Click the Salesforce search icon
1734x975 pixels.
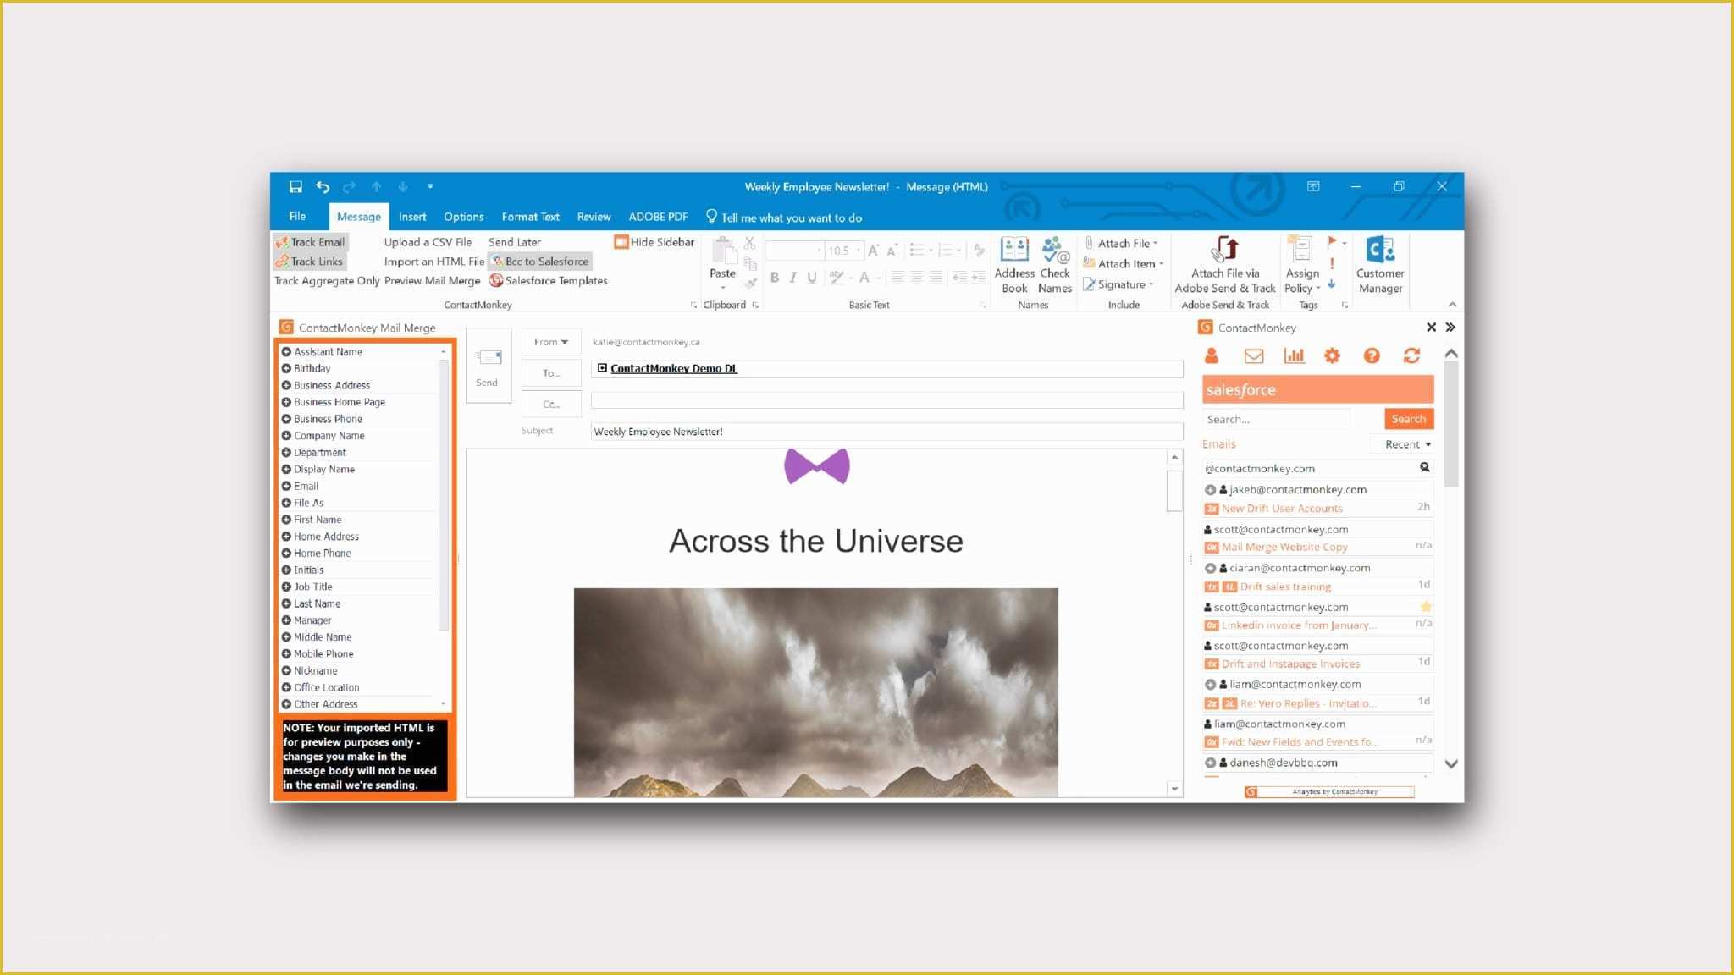1410,418
